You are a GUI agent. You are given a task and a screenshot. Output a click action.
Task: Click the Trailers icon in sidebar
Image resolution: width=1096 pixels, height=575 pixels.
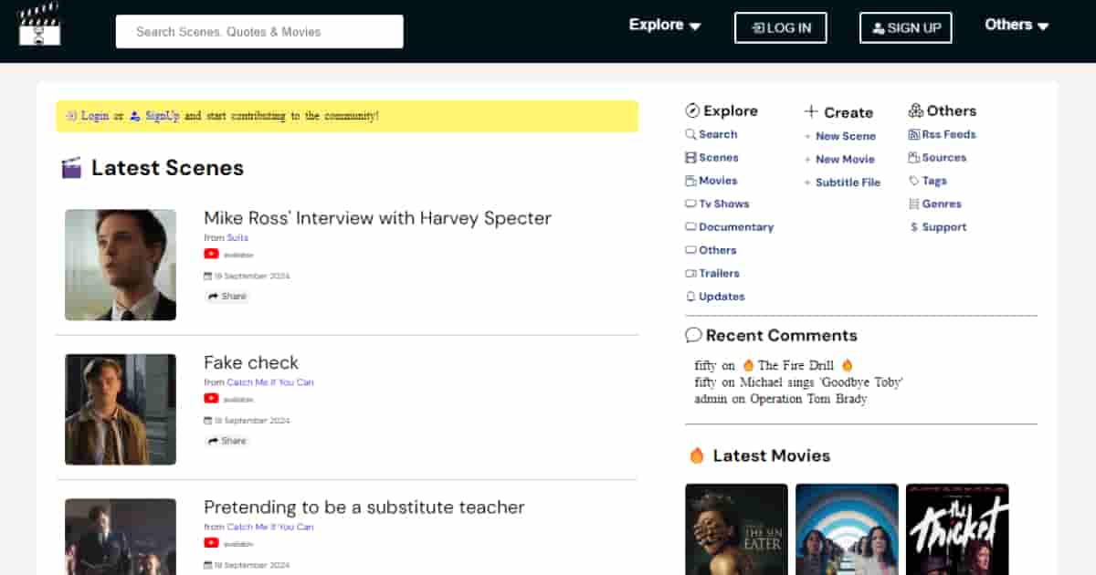tap(690, 274)
